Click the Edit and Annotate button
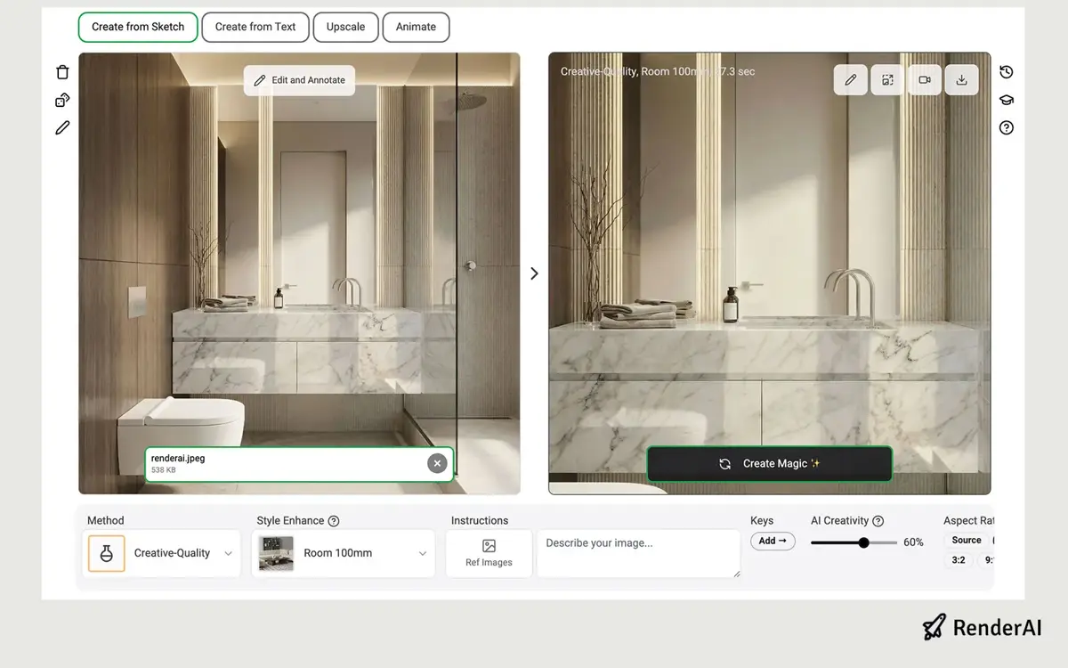This screenshot has height=668, width=1068. tap(300, 80)
